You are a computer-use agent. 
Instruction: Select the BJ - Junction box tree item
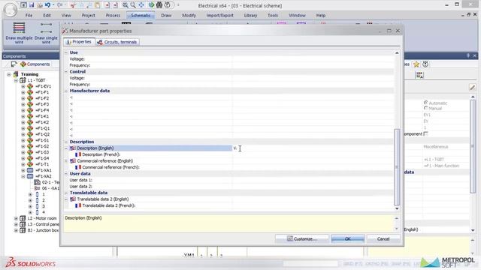(x=43, y=230)
